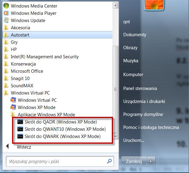Image resolution: width=189 pixels, height=173 pixels.
Task: Click Wstecz to return to the main menu
Action: pyautogui.click(x=24, y=147)
